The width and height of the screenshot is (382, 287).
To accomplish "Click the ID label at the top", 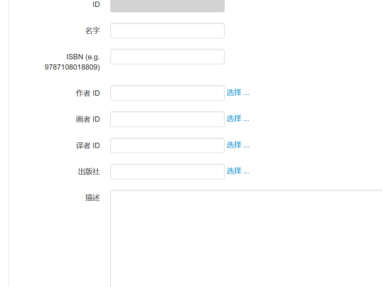I will point(96,4).
